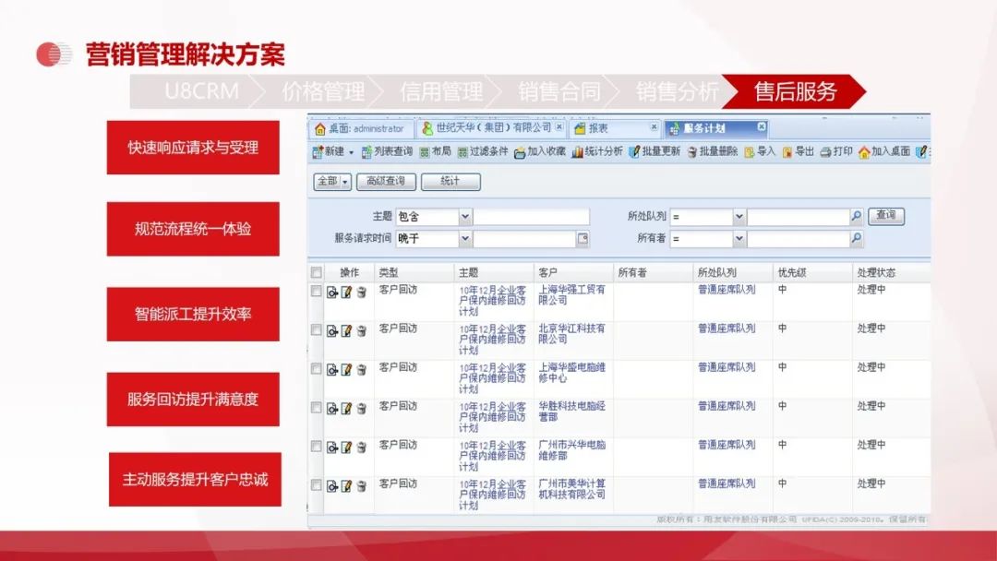Delete the 上海华强工贸有限公司 row

click(x=361, y=292)
